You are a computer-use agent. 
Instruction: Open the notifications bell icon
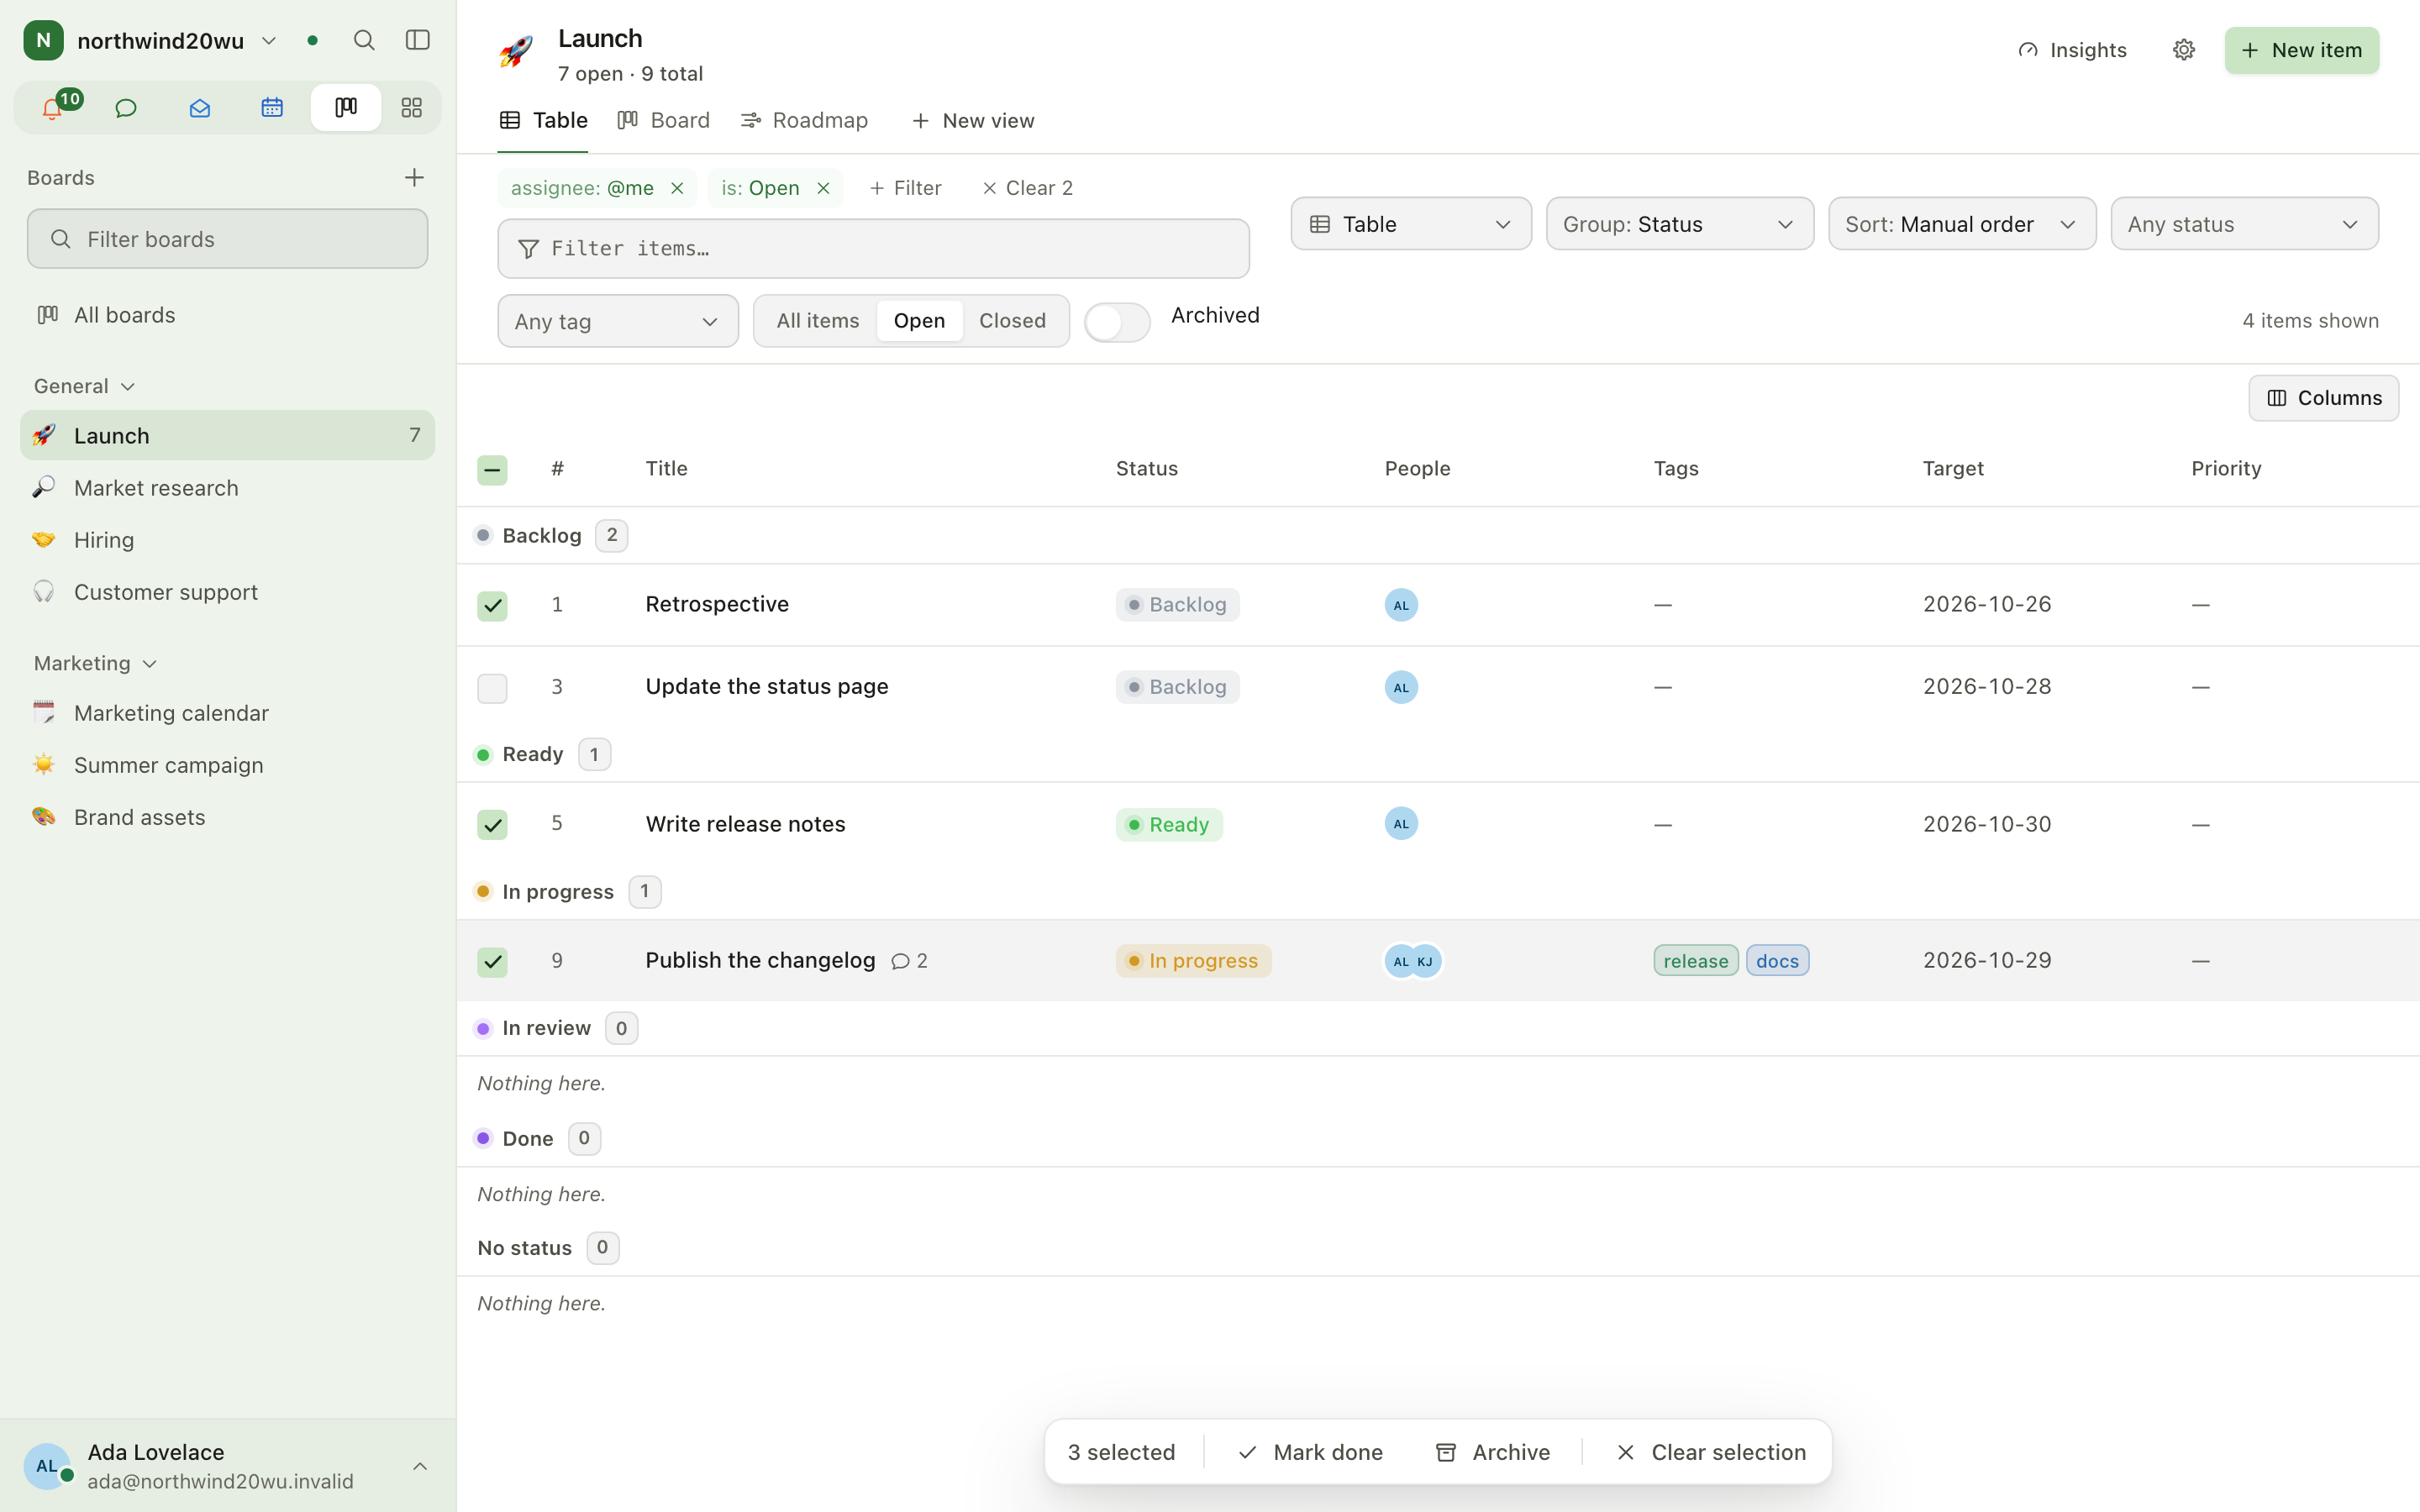coord(52,108)
